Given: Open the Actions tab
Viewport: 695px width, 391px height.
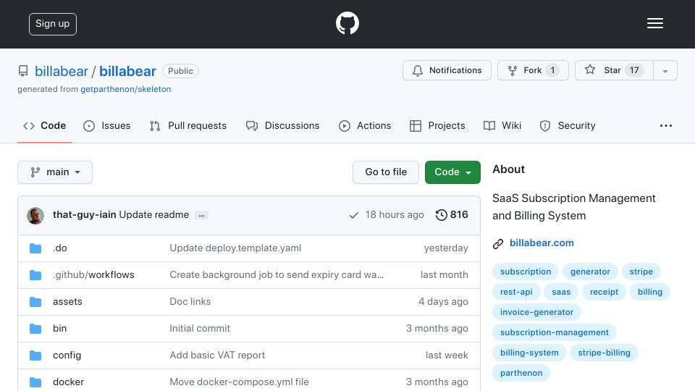Looking at the screenshot, I should tap(365, 126).
